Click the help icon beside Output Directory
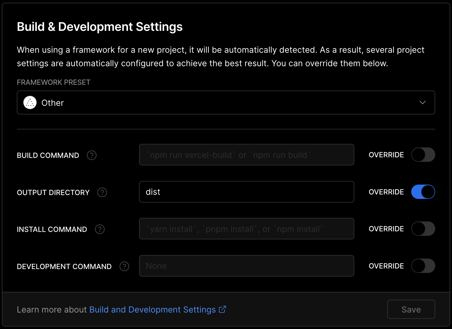 tap(102, 192)
